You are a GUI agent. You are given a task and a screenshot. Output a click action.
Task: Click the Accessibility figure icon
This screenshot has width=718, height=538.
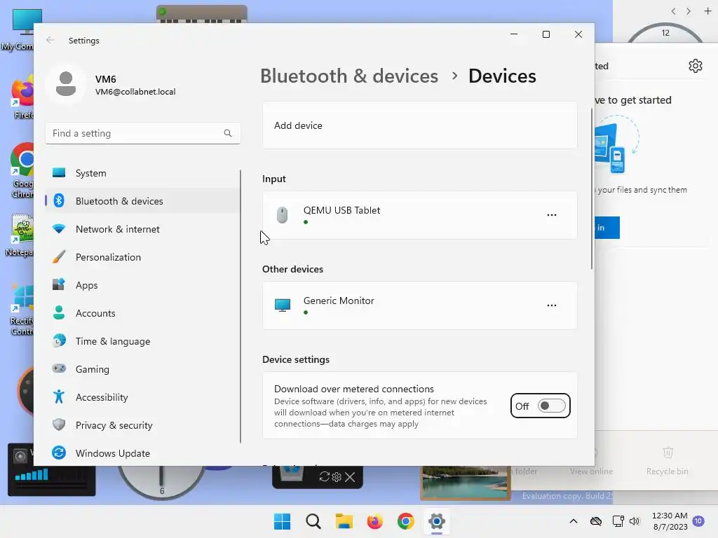click(59, 396)
